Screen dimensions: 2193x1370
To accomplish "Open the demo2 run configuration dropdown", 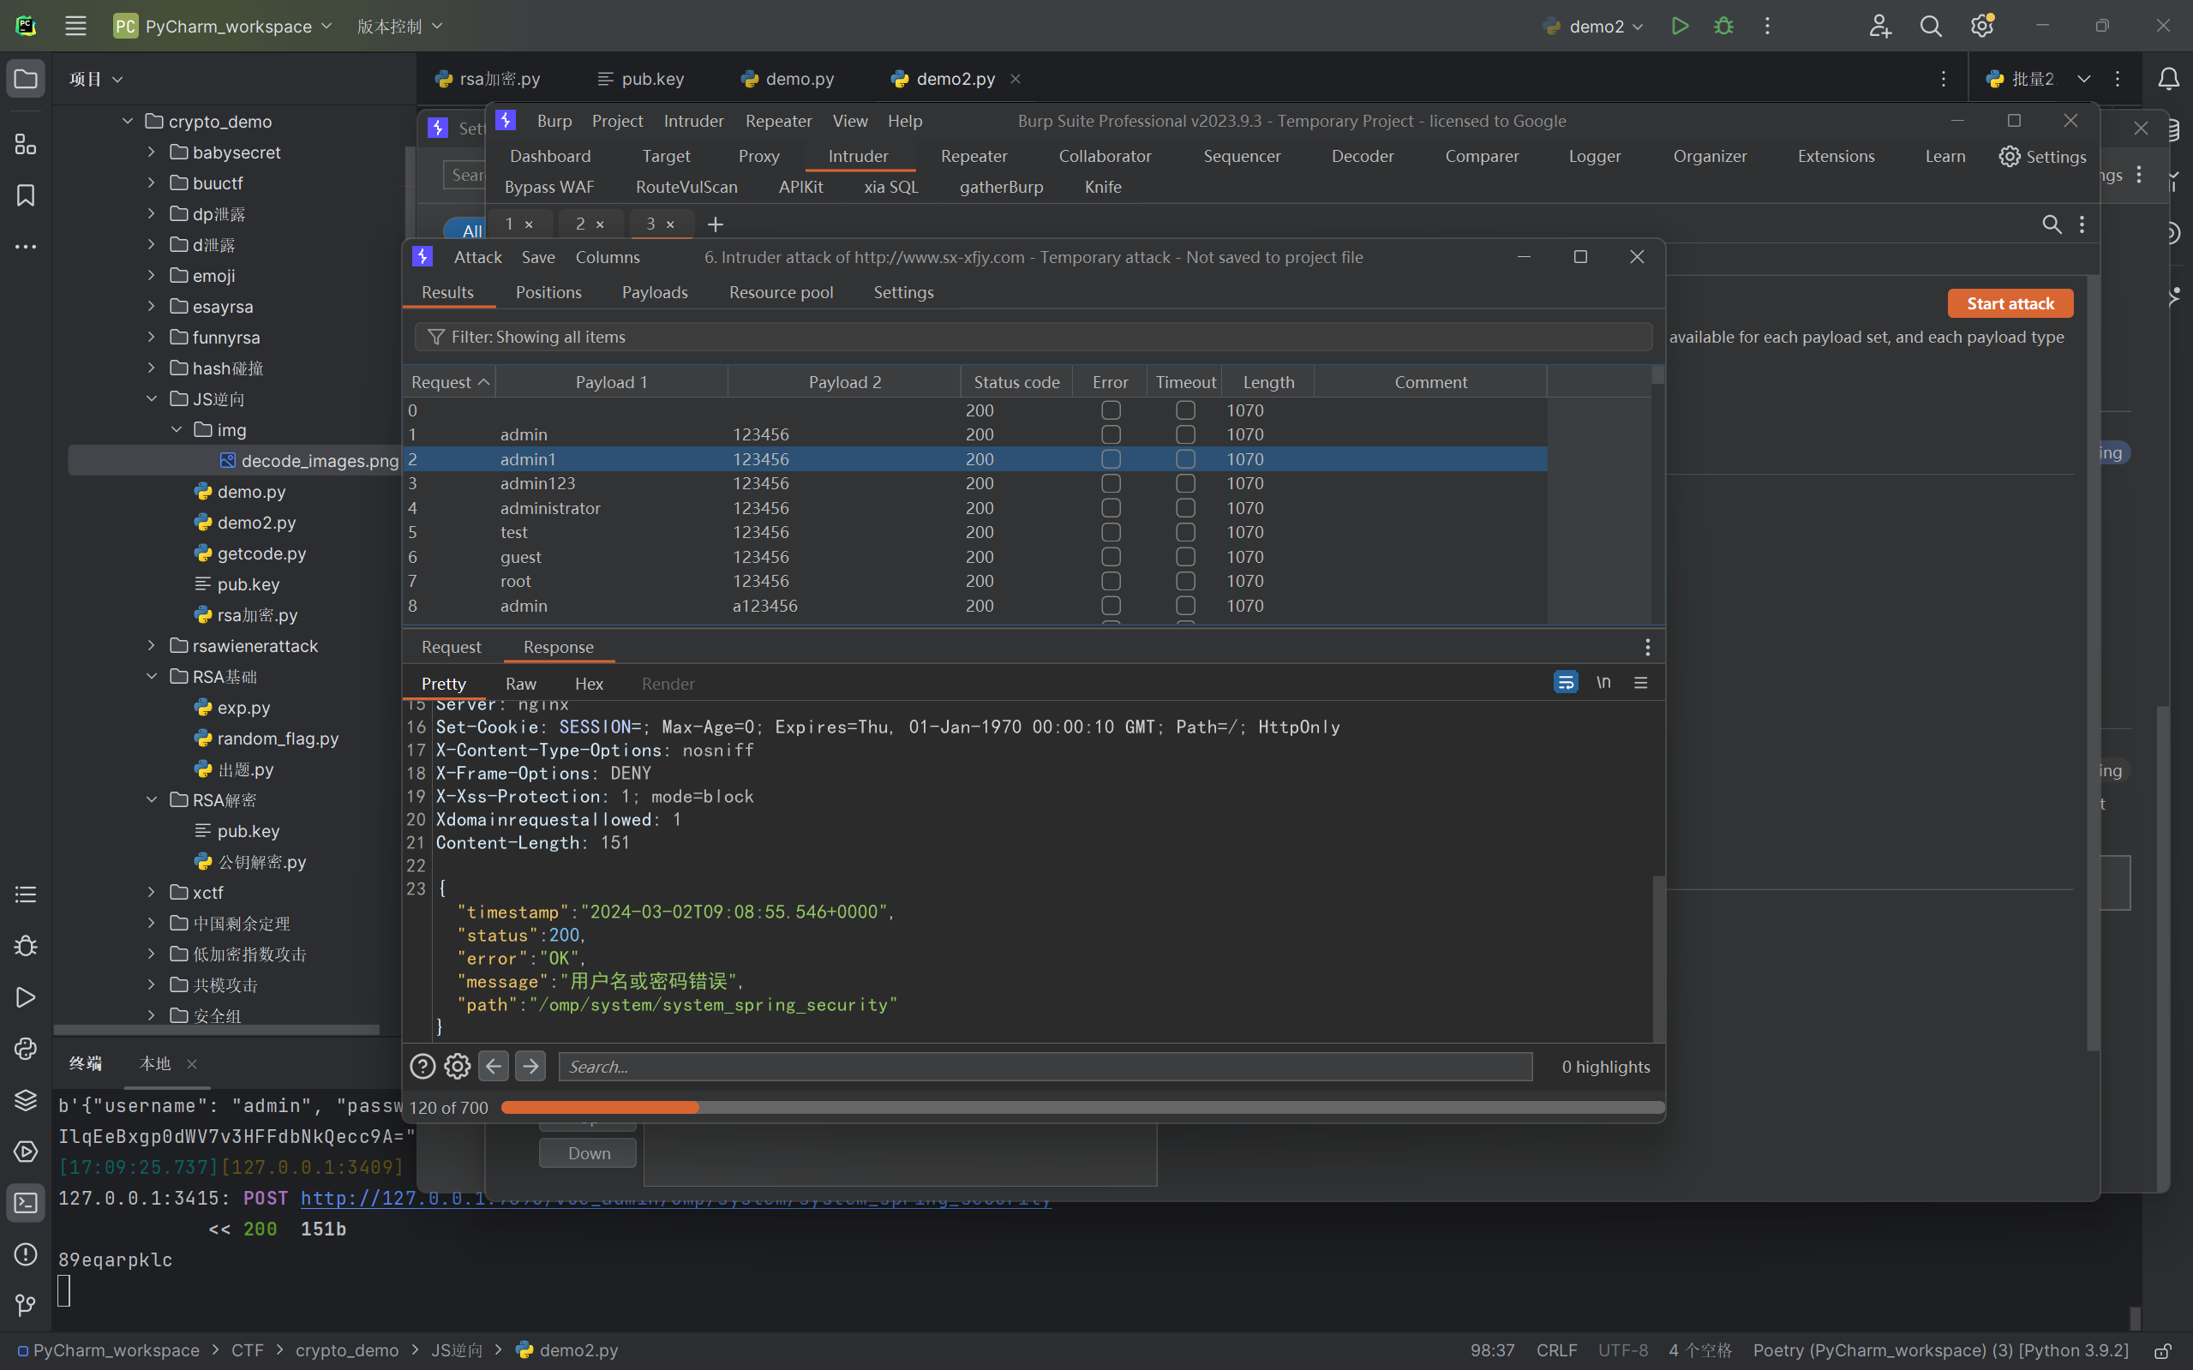I will pyautogui.click(x=1593, y=27).
